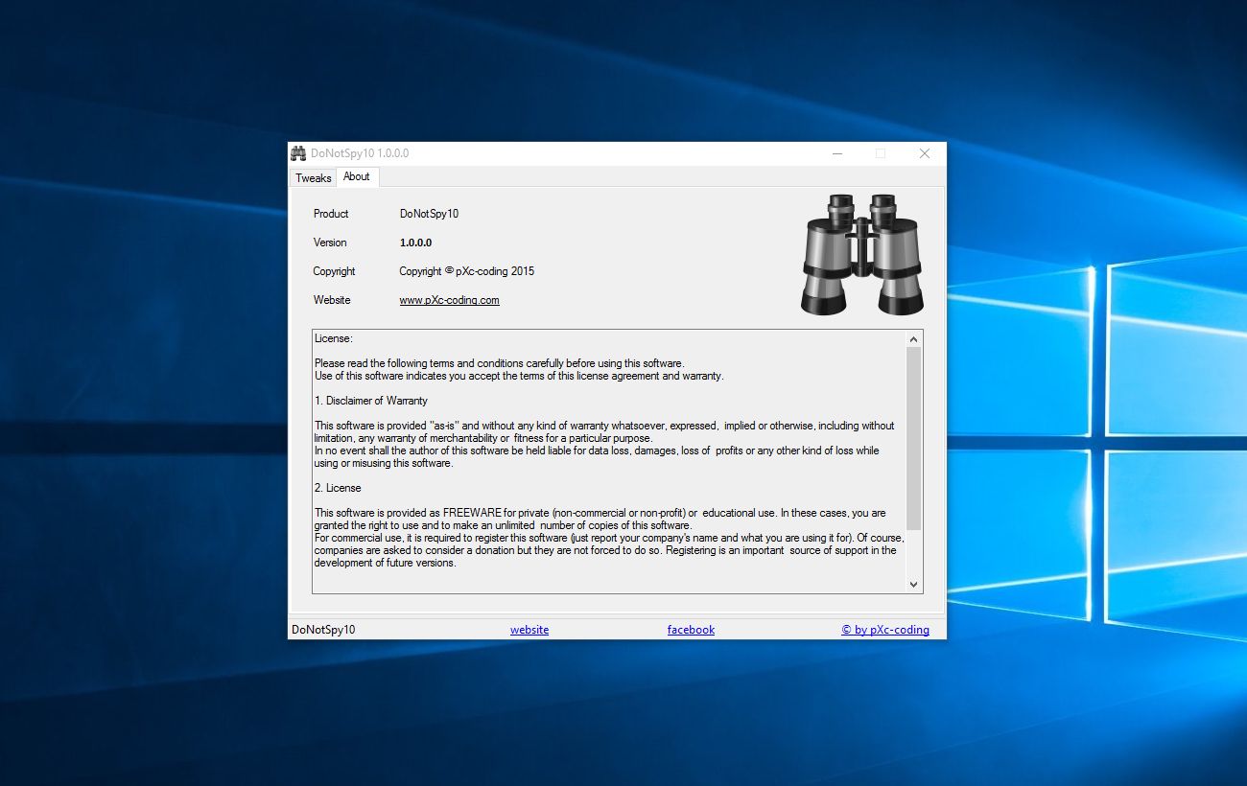Image resolution: width=1247 pixels, height=786 pixels.
Task: Click the "2. License" heading text
Action: click(338, 488)
